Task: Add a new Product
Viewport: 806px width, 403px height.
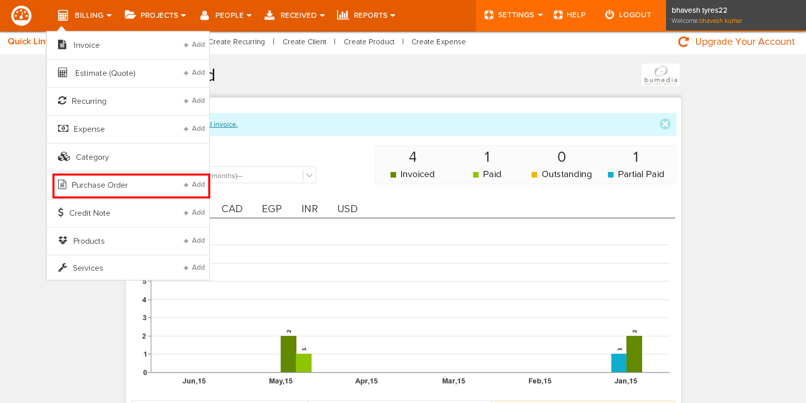Action: point(194,241)
